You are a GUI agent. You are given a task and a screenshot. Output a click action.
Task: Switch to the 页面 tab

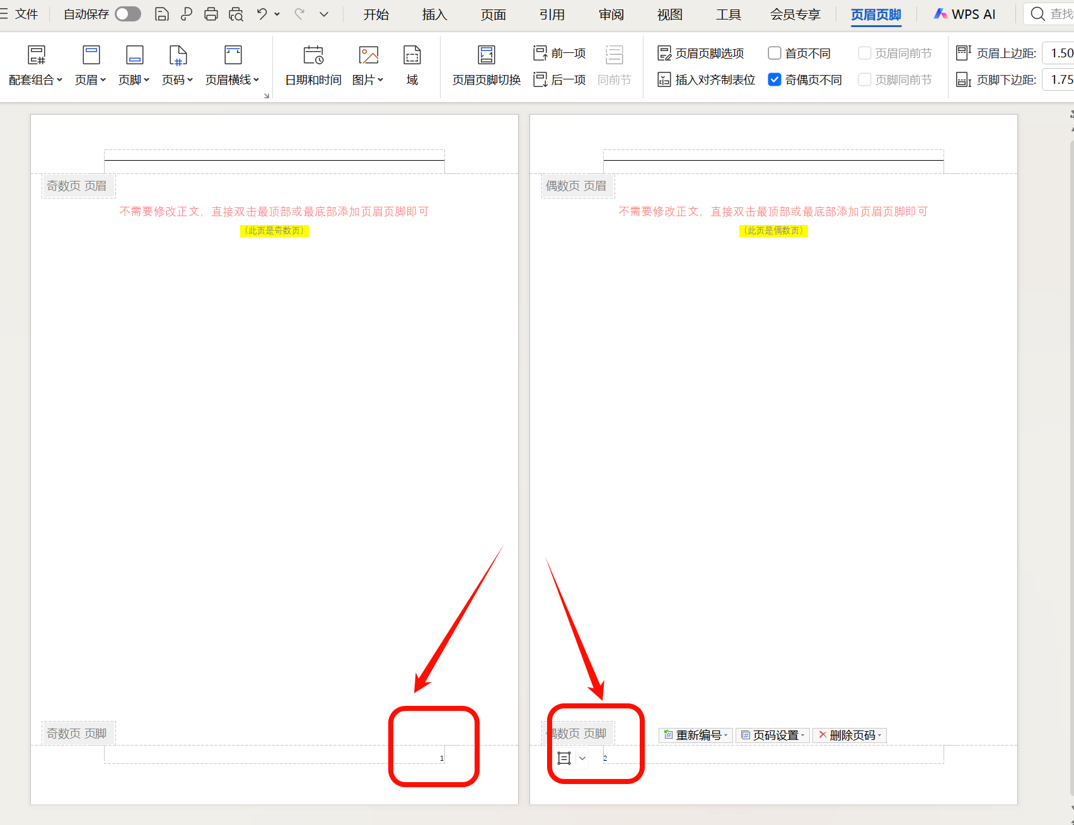point(493,14)
